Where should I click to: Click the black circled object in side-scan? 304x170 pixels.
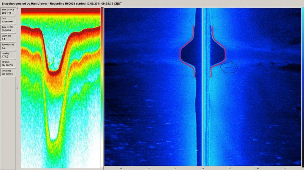(229, 67)
